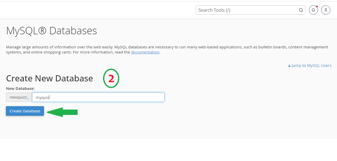Jump to MySQL Users section

(x=310, y=66)
